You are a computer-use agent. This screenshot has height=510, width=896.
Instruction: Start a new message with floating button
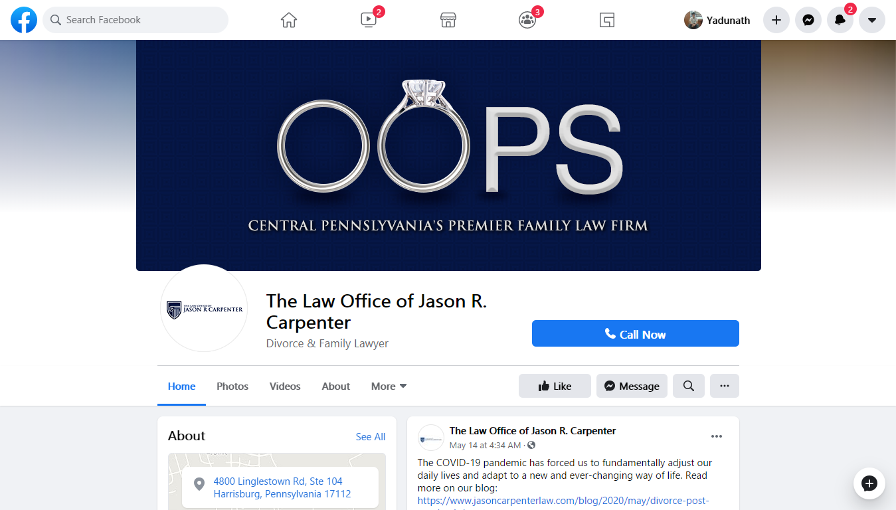click(869, 483)
